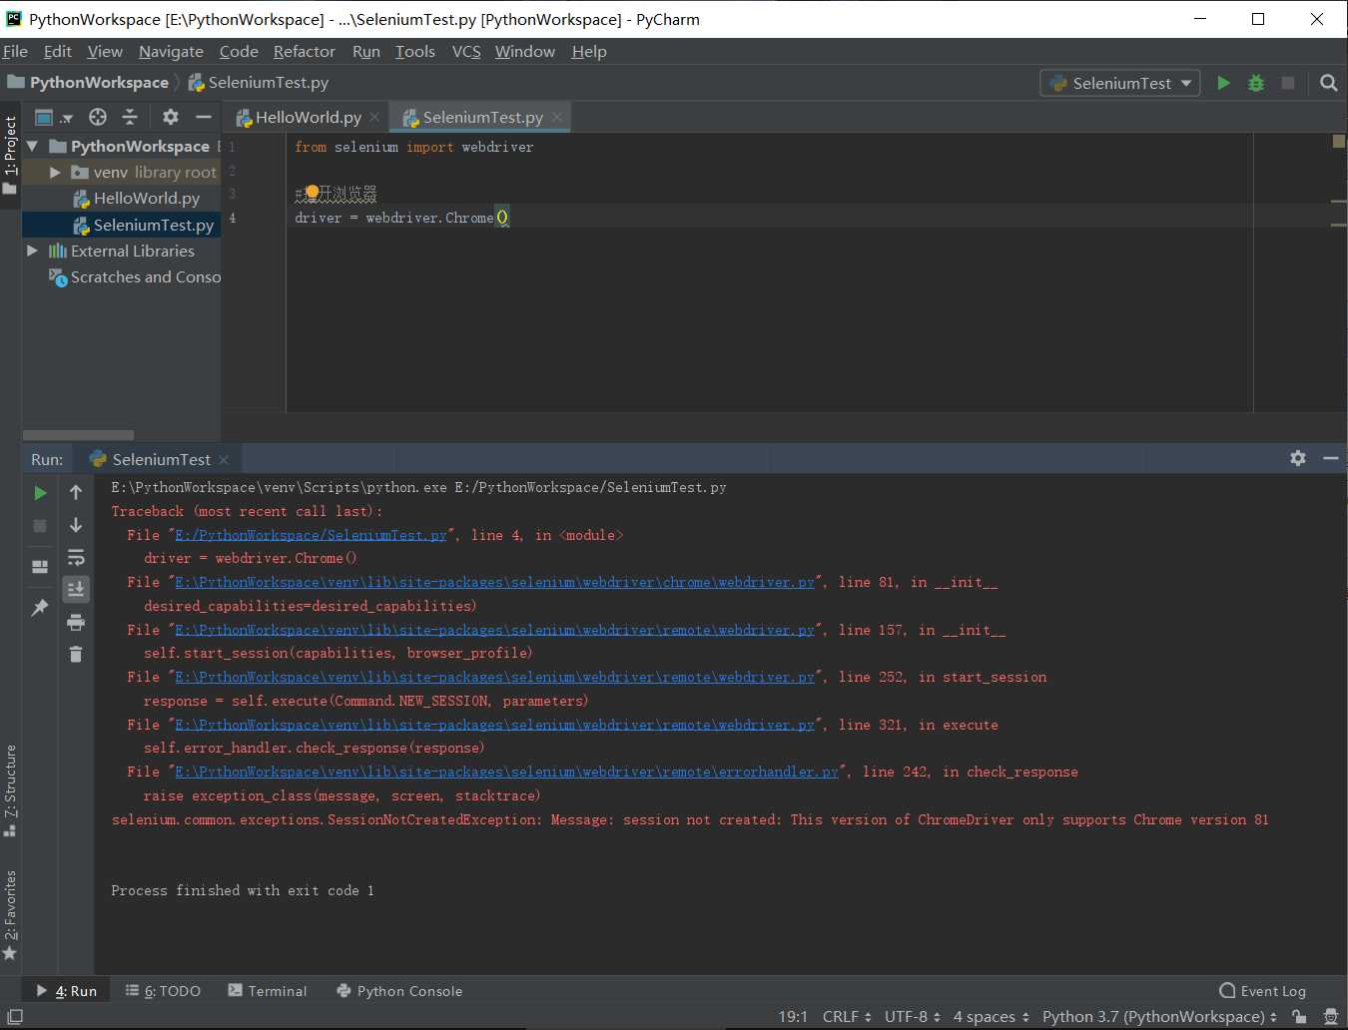Run SeleniumTest with the green play button
1348x1030 pixels.
click(1223, 83)
